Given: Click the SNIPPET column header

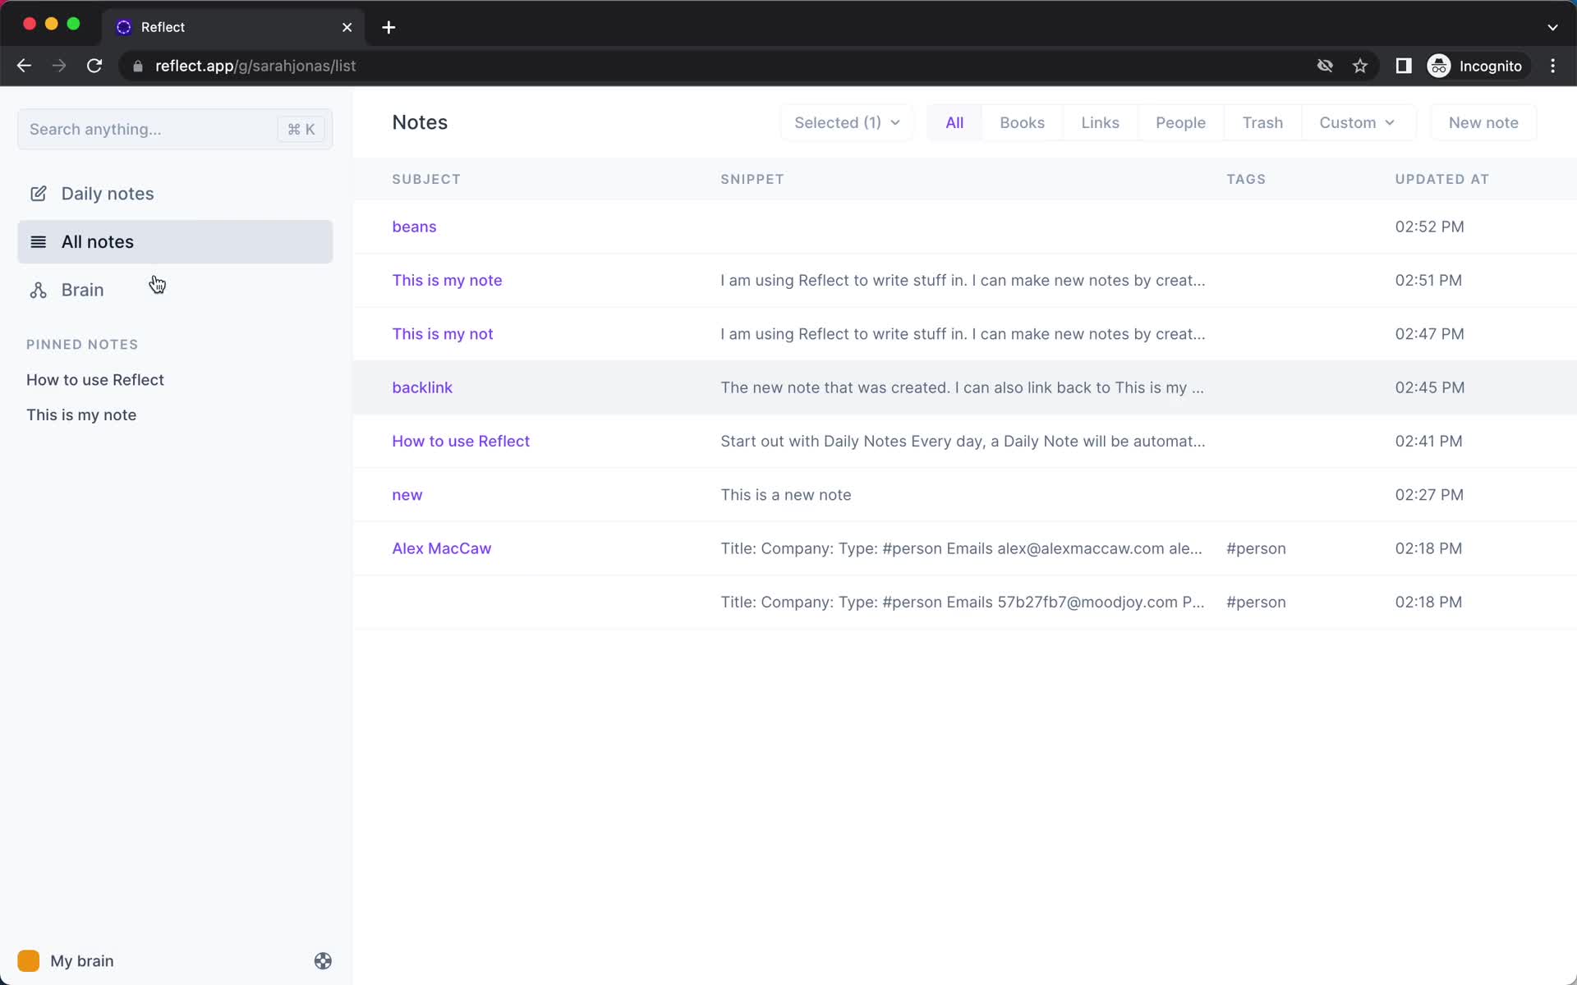Looking at the screenshot, I should click(x=752, y=179).
